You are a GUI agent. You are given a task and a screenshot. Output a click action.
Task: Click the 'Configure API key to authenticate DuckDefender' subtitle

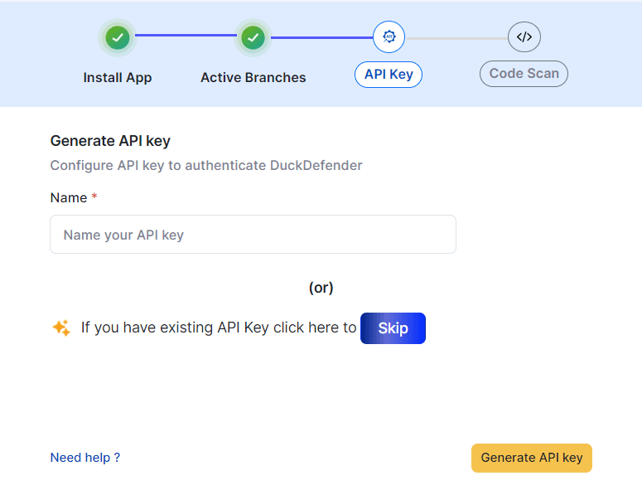click(x=206, y=165)
